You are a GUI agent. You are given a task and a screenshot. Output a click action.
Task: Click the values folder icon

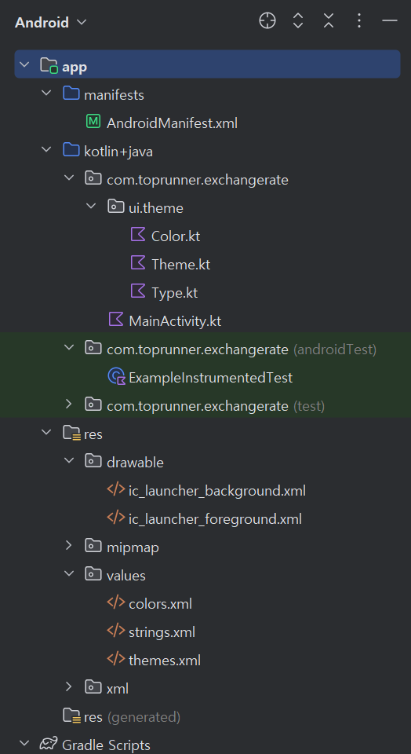coord(93,574)
